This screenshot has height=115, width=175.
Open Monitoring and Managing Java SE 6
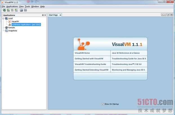click(x=128, y=70)
